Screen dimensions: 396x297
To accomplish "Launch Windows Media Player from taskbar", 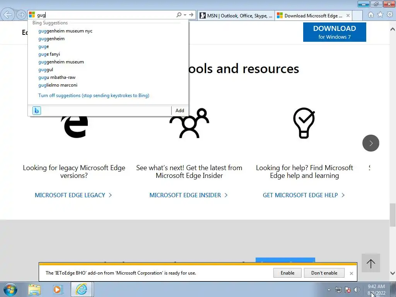I will [x=58, y=289].
